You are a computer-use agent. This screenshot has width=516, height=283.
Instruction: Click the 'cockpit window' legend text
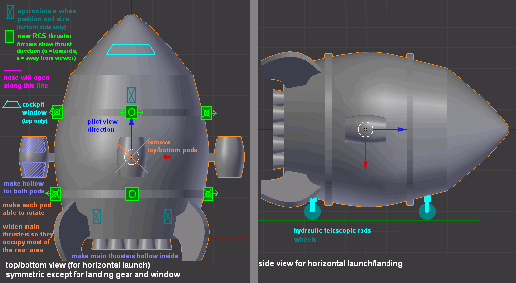[34, 109]
